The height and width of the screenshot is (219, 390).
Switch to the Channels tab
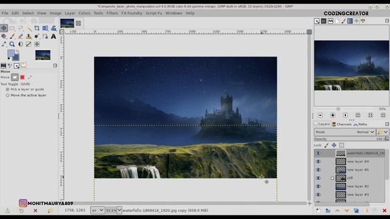342,124
